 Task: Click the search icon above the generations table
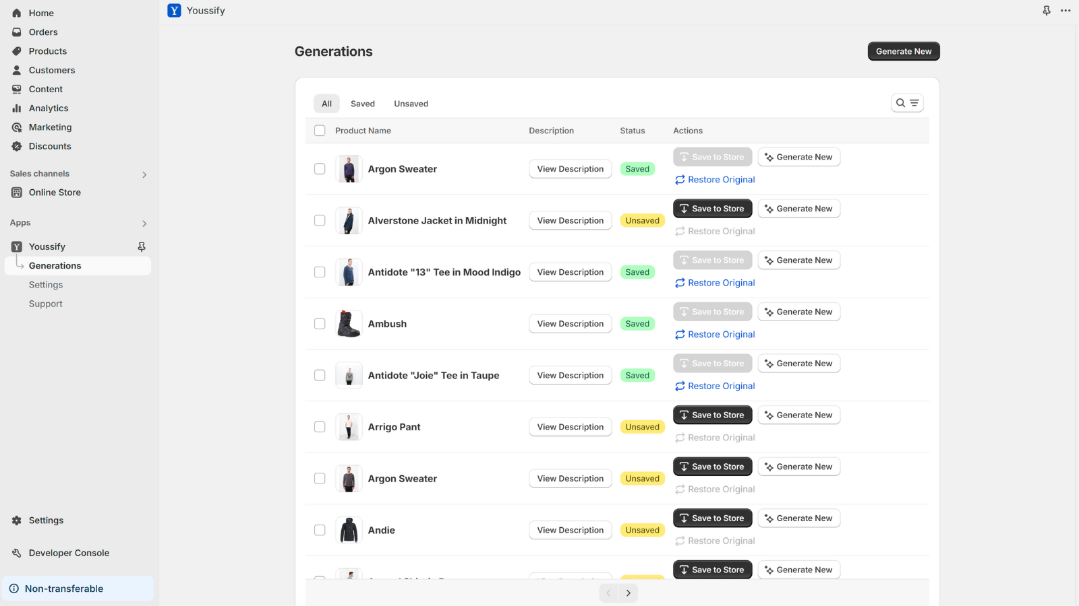(x=902, y=102)
